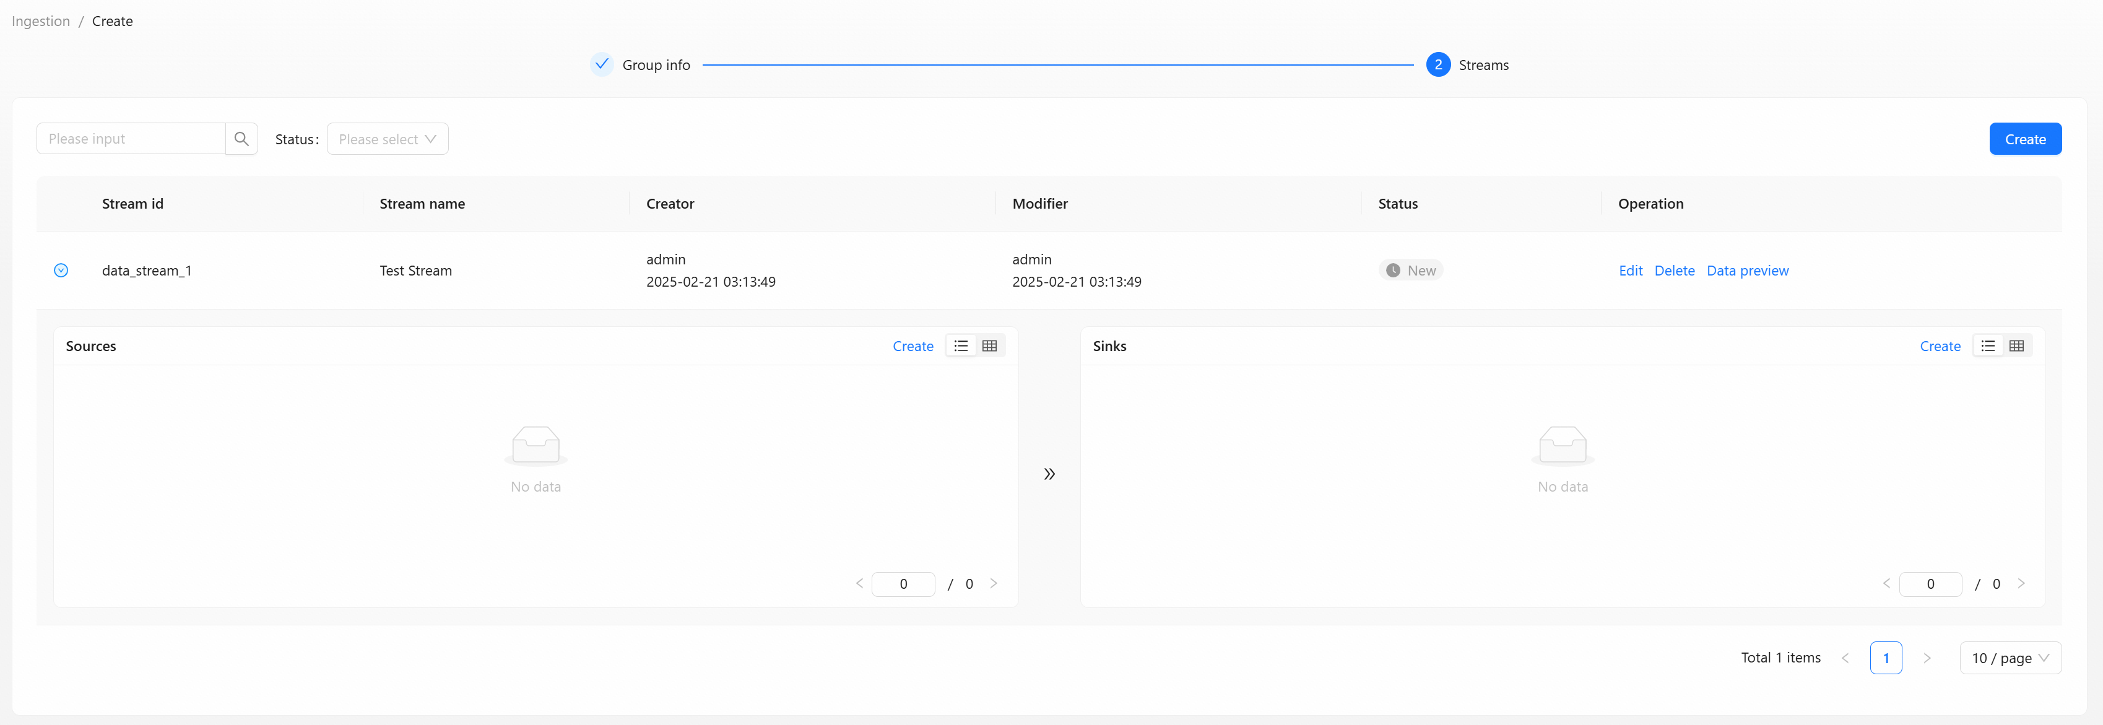The height and width of the screenshot is (725, 2103).
Task: Click the Group info checkmark step icon
Action: (x=602, y=64)
